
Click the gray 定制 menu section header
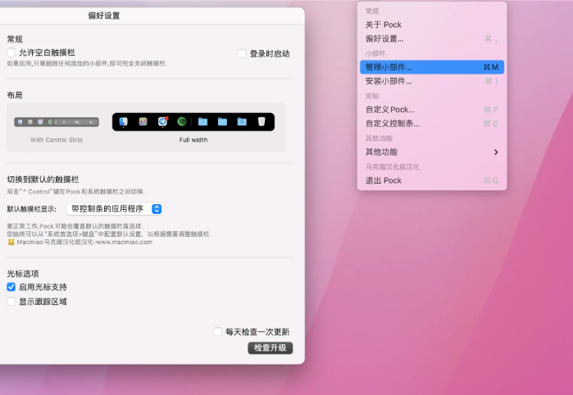[372, 96]
